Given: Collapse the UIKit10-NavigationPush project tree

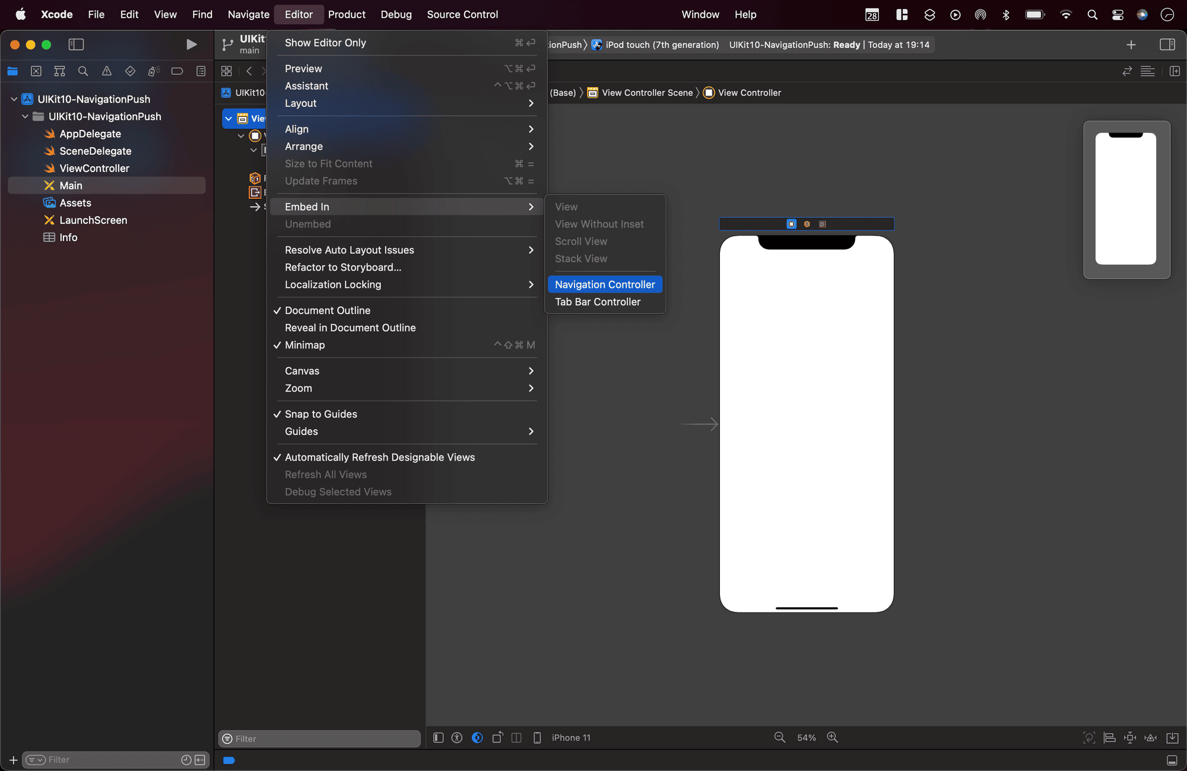Looking at the screenshot, I should [x=14, y=99].
